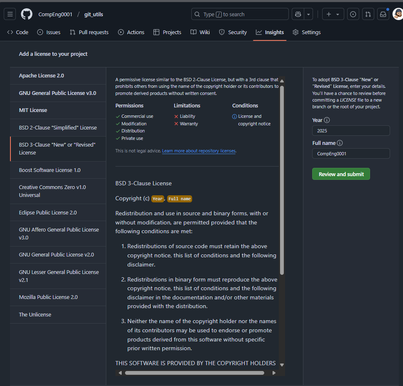Click the license text scroll-down arrow
Screen dimensions: 403x386
point(282,365)
